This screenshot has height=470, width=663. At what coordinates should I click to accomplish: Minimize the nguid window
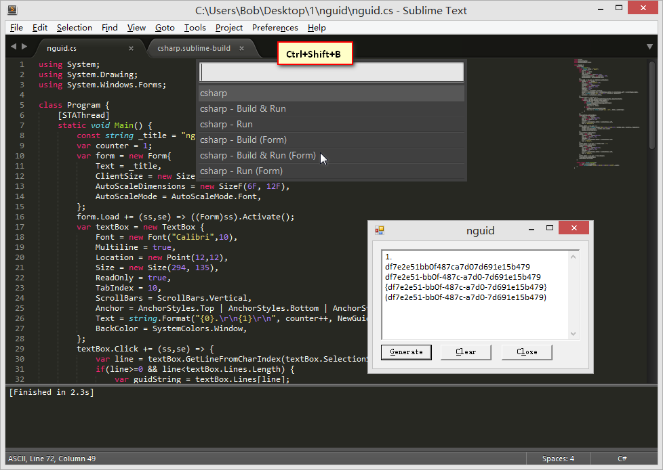tap(531, 228)
